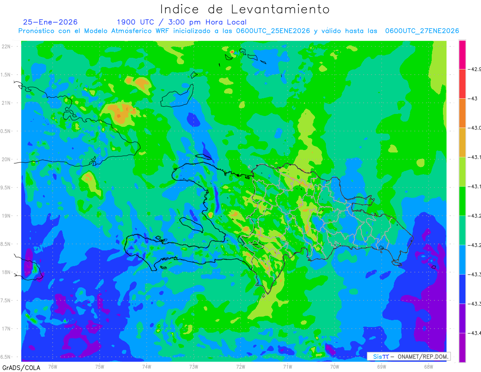Screen dimensions: 481x372
Task: Click the 'SisTT - ONAMET/REP.DOM.' credit box
Action: coord(408,356)
